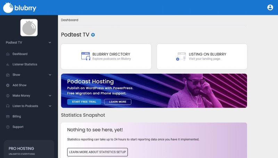Expand the Listen to Podcasts chevron
Viewport: 278px width, 158px height.
50,106
